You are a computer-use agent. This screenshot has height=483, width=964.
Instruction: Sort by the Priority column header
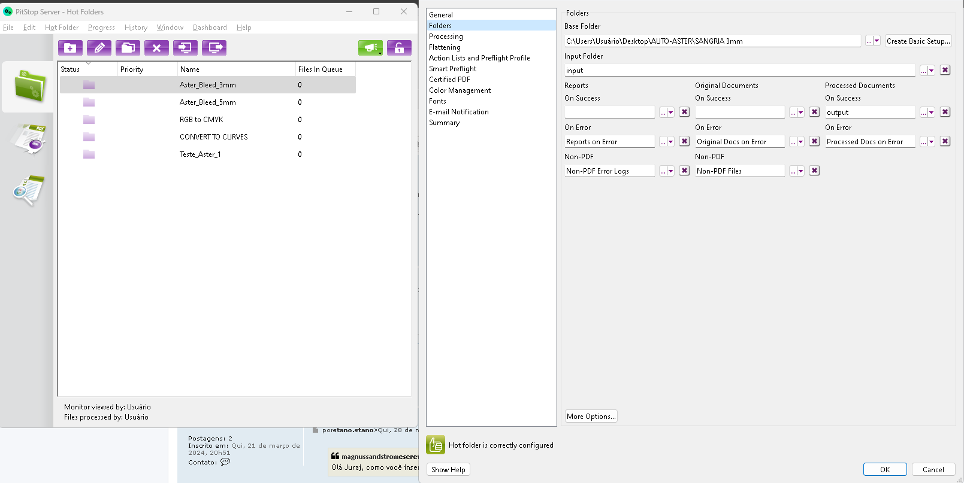147,69
